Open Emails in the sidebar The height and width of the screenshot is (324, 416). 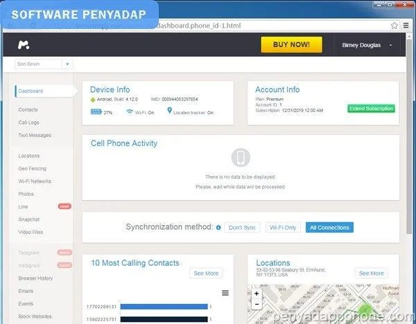tap(26, 291)
